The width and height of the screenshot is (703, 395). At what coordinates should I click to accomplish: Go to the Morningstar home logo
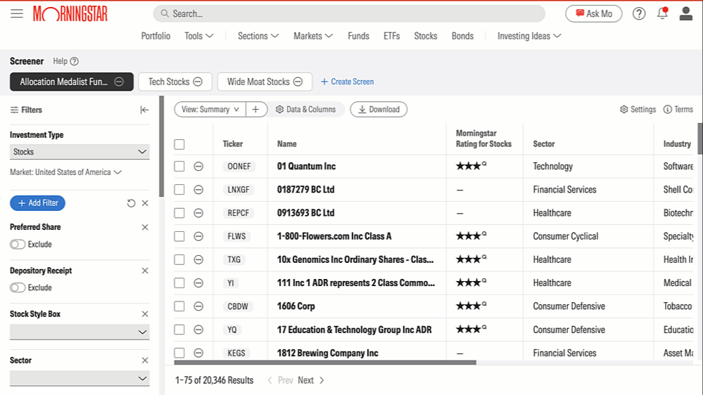[70, 14]
